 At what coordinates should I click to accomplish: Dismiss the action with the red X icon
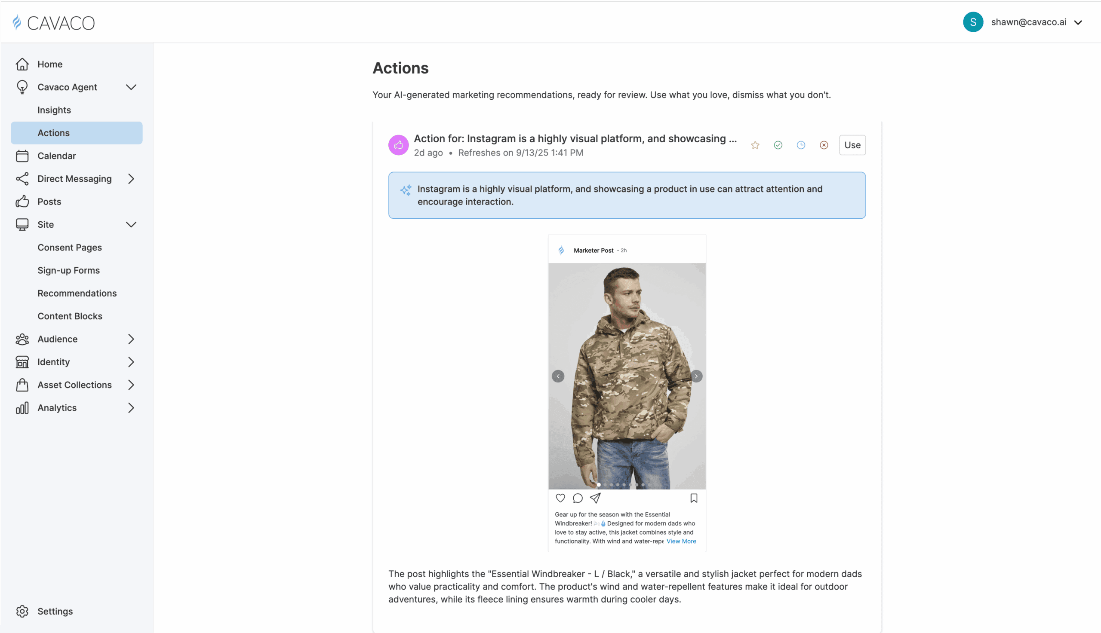(824, 145)
